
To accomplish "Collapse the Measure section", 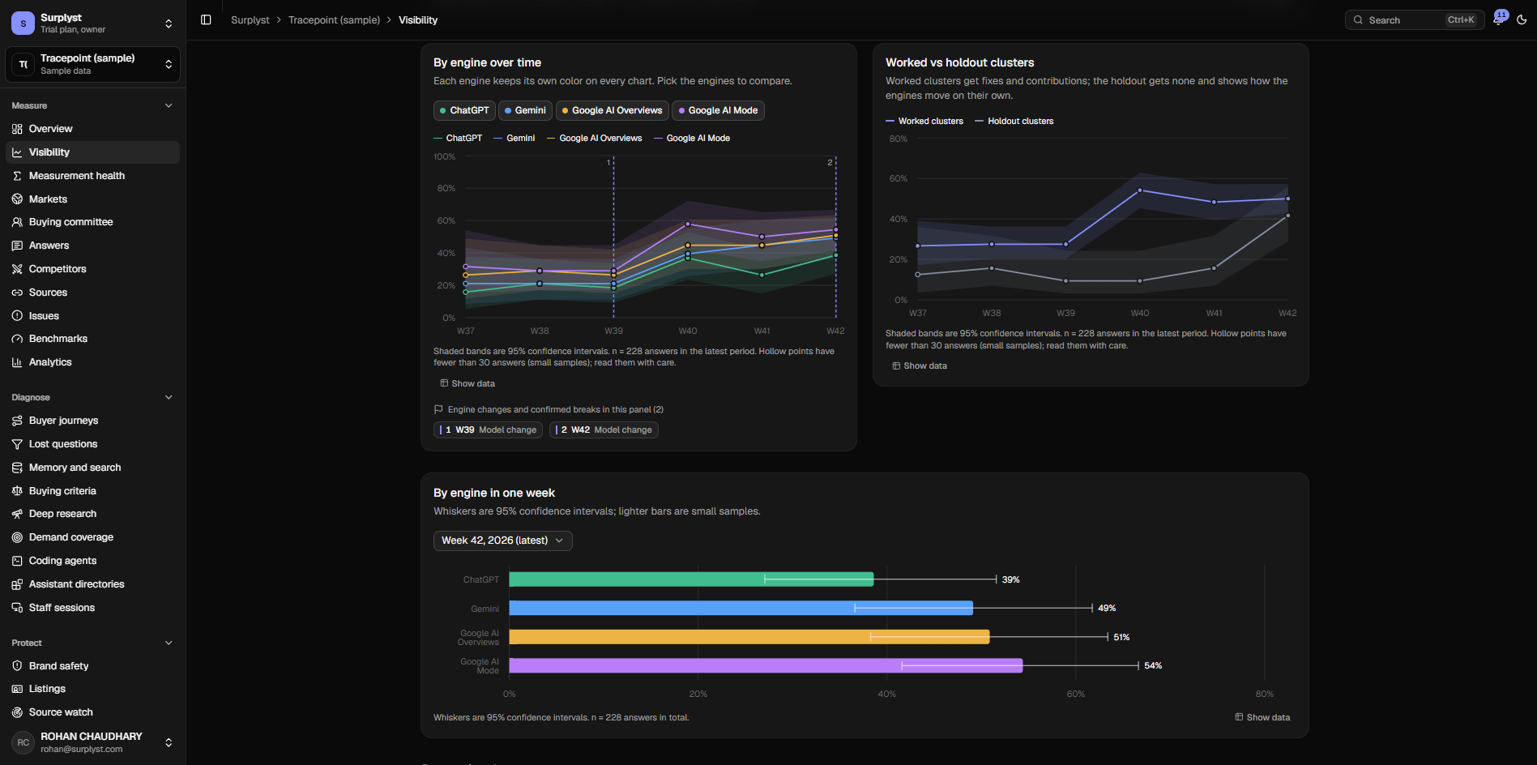I will coord(92,106).
